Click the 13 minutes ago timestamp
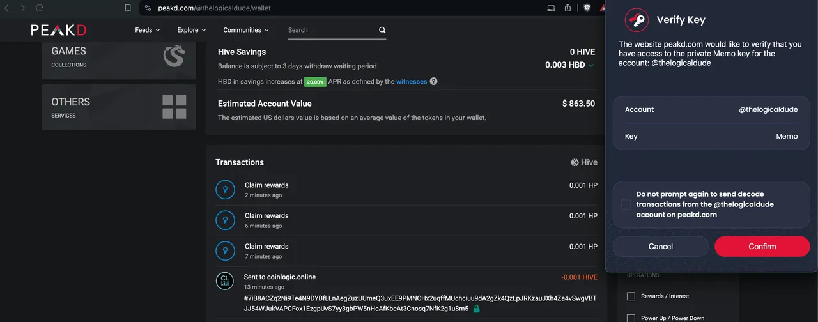The width and height of the screenshot is (818, 322). (x=265, y=287)
